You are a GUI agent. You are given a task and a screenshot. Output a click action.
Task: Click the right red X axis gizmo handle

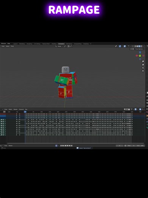143,56
